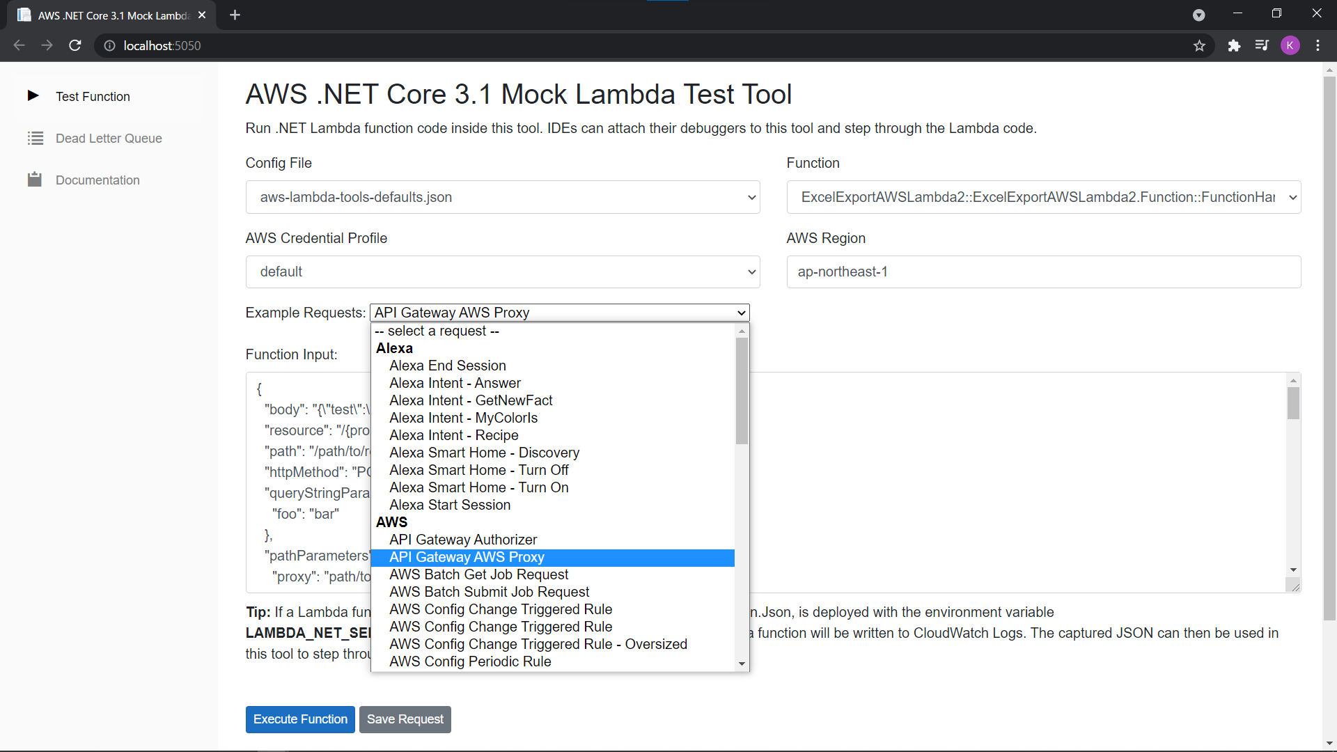
Task: Close the AWS Mock Lambda browser tab
Action: point(202,15)
